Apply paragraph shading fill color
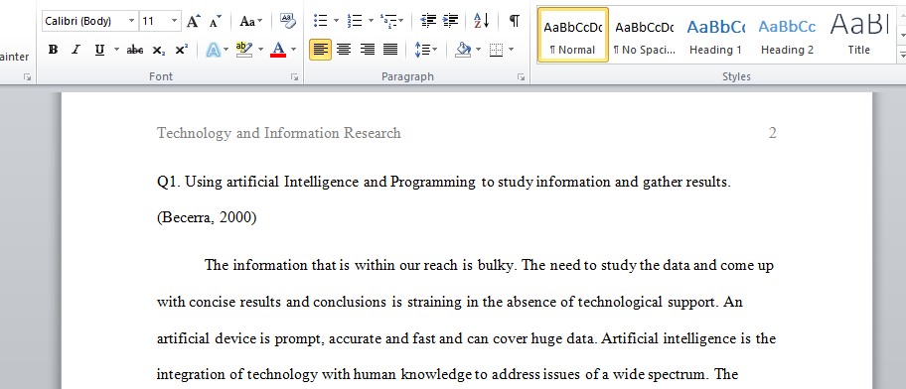 coord(463,50)
